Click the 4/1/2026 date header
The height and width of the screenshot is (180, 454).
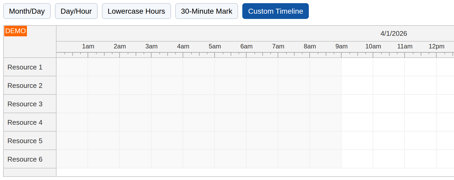click(393, 33)
